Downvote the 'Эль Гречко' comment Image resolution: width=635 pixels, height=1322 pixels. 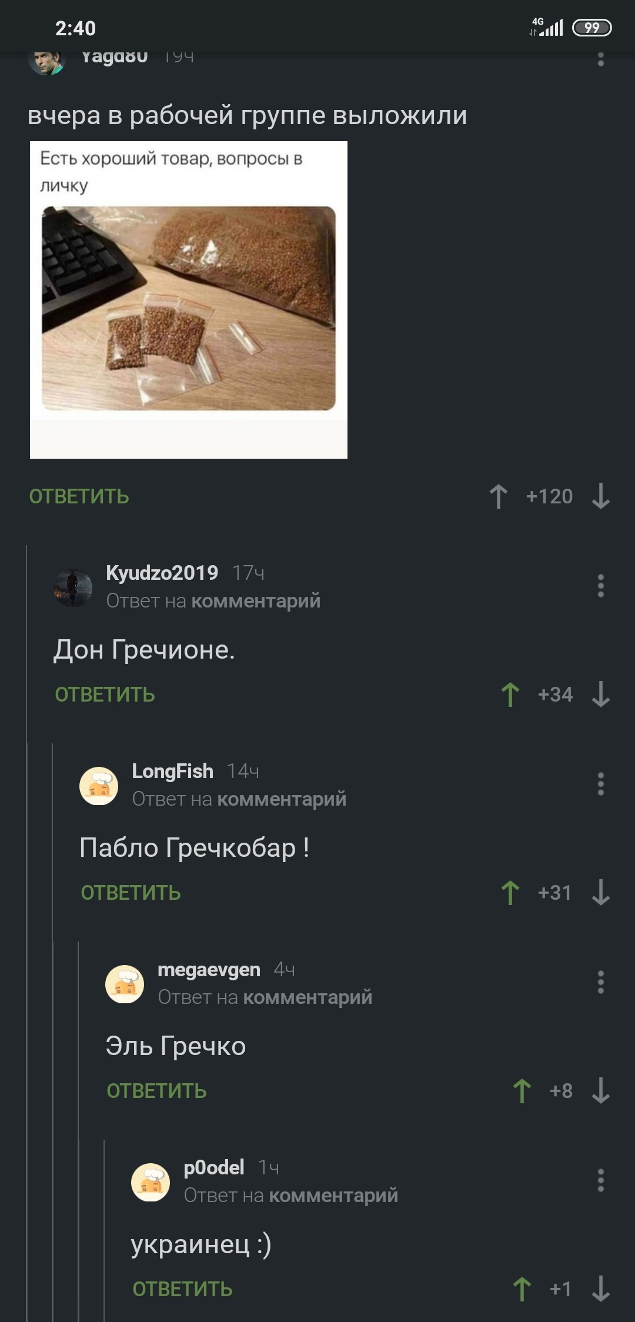pyautogui.click(x=600, y=1091)
